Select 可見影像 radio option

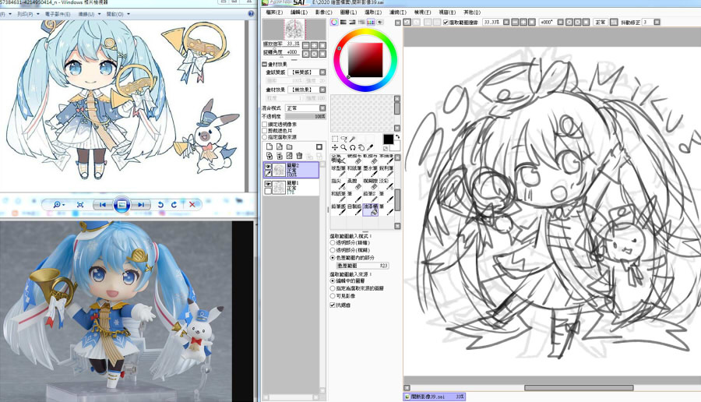333,296
